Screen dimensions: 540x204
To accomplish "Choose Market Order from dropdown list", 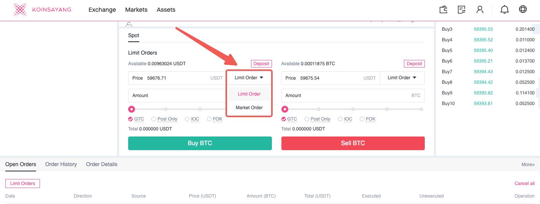I will point(249,108).
